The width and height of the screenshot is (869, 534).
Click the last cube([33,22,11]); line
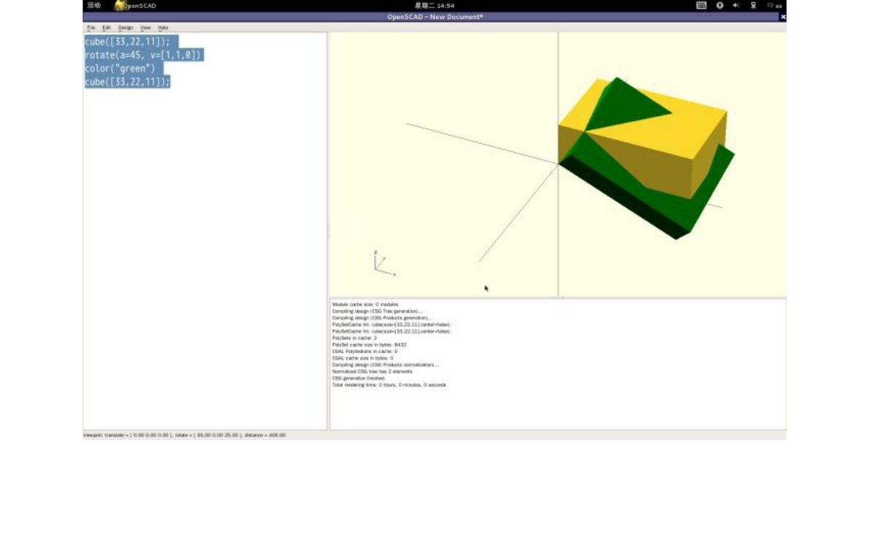point(128,82)
